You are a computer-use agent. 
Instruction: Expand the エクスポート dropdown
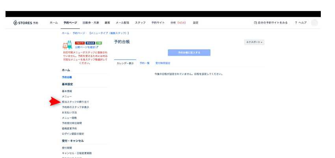254,42
